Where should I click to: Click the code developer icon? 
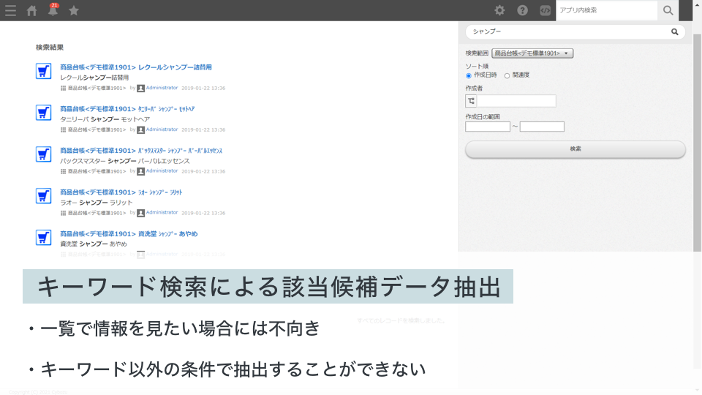[x=545, y=10]
